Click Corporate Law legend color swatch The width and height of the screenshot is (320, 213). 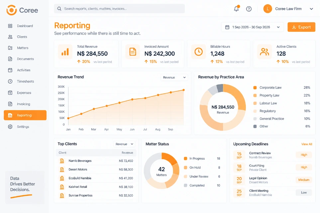pos(255,88)
